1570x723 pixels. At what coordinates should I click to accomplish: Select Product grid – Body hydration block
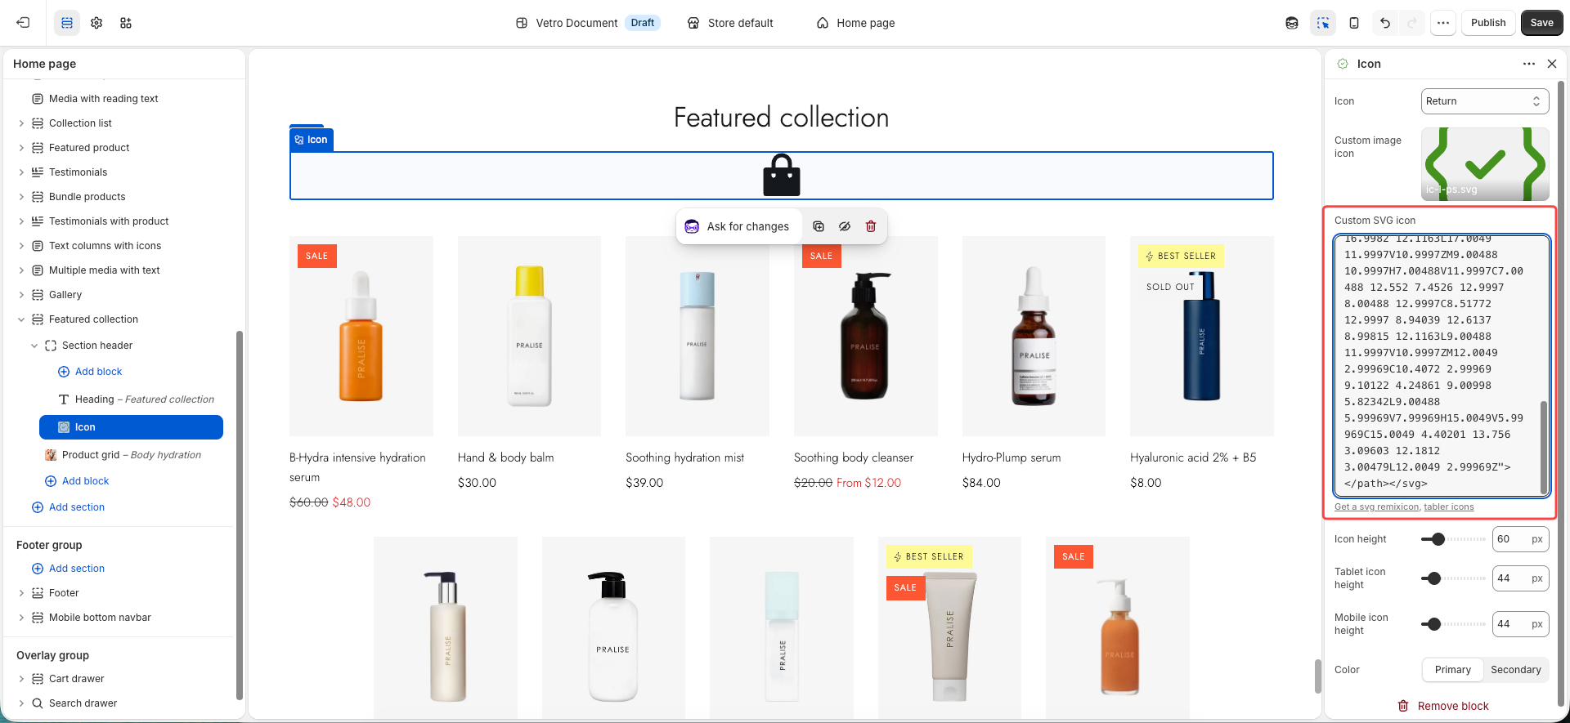132,455
